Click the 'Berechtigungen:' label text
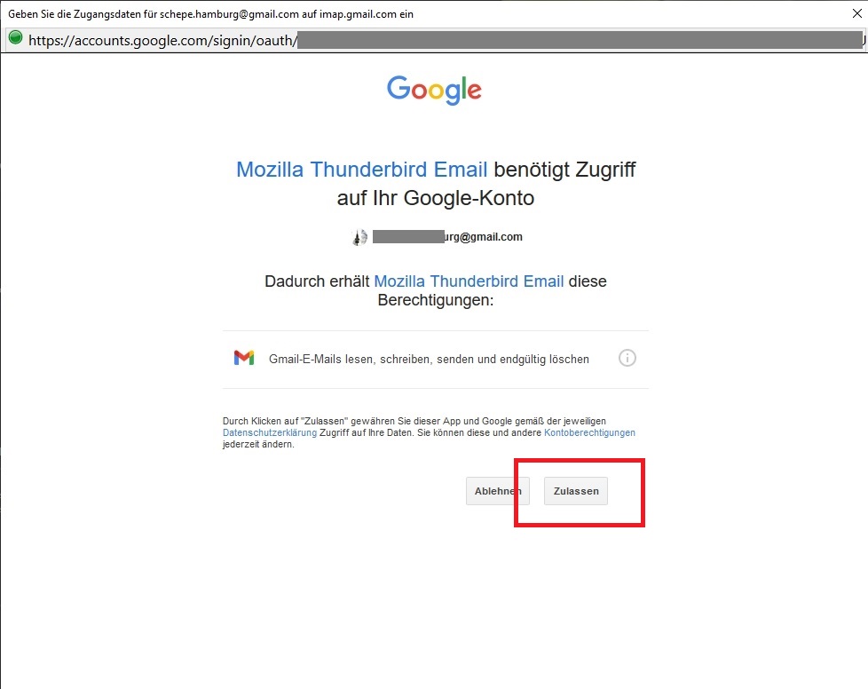Viewport: 868px width, 689px height. pos(436,300)
